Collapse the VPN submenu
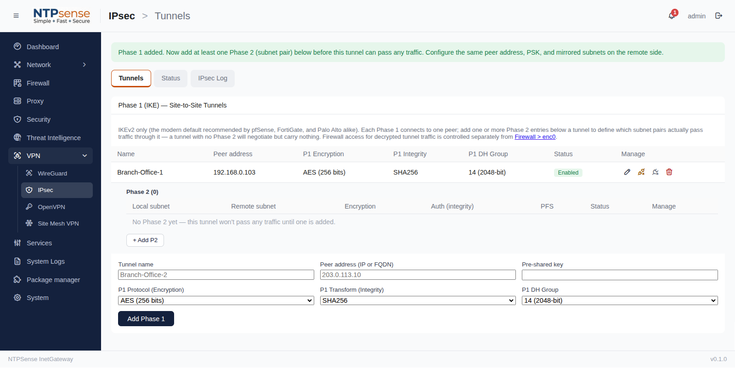 (x=85, y=156)
